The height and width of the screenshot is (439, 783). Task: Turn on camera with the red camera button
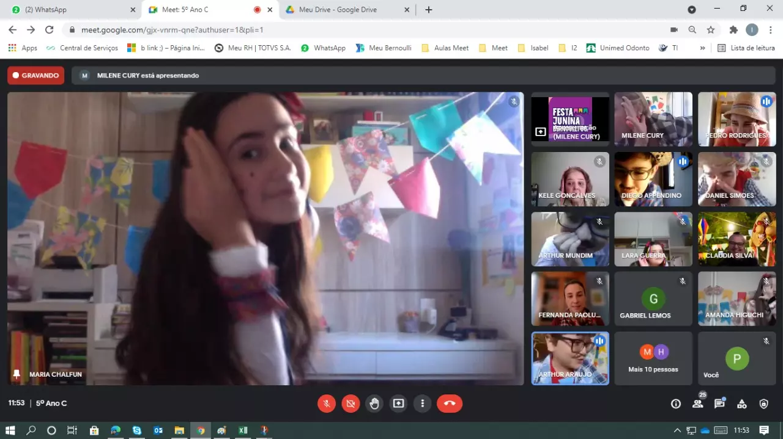351,404
